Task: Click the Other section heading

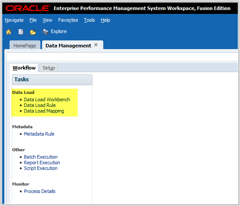Action: click(x=19, y=150)
